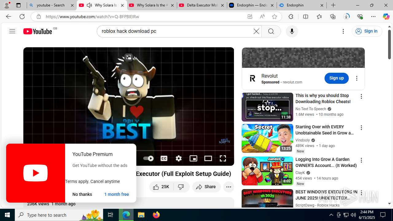Open YouTube settings three-dot menu
The height and width of the screenshot is (221, 393).
click(343, 31)
